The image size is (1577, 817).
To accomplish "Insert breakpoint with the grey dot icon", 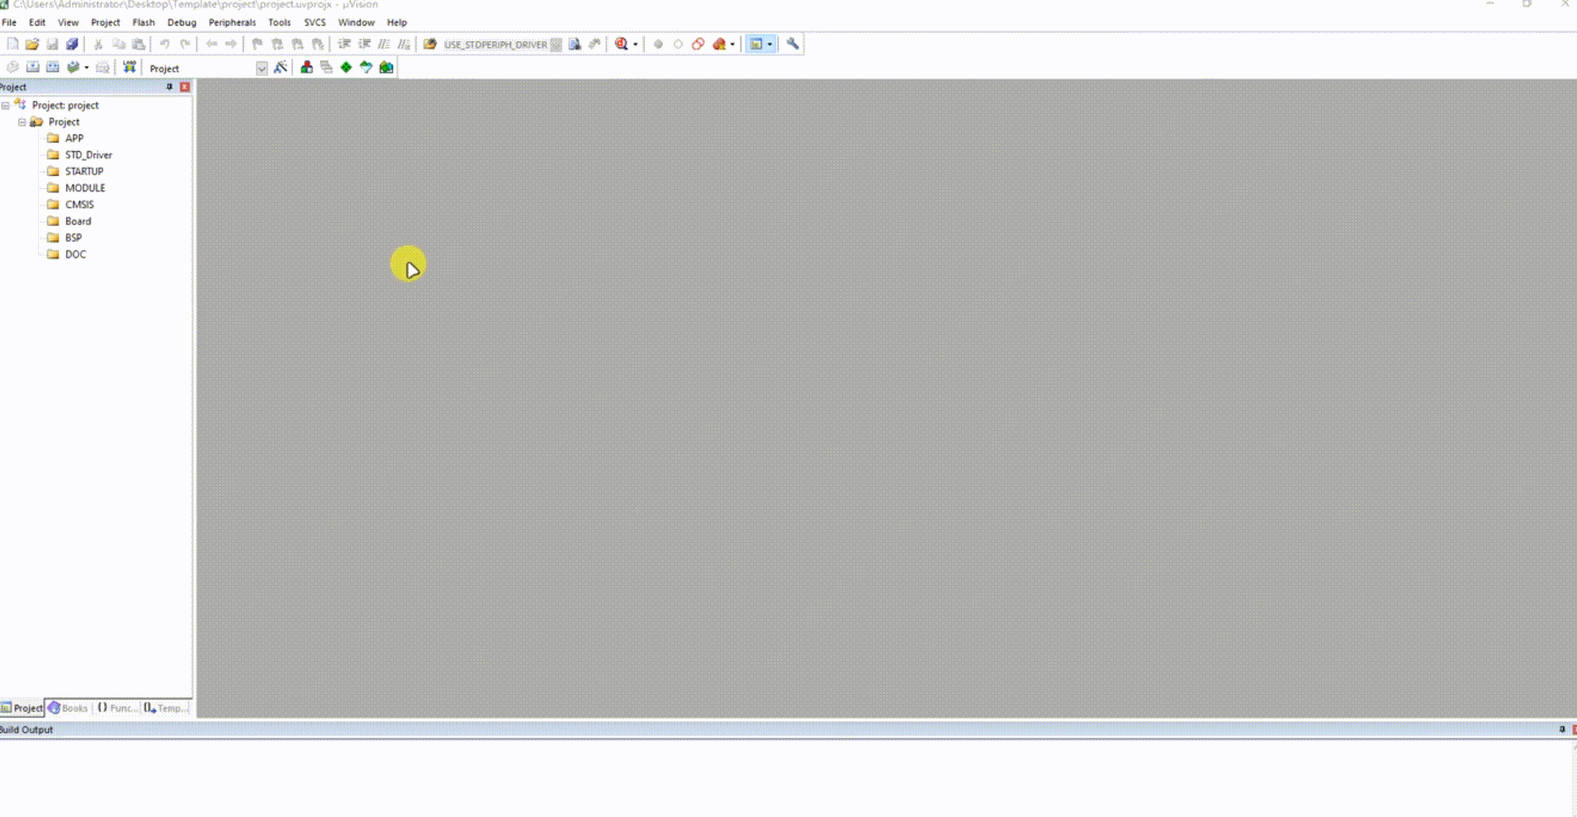I will (658, 44).
